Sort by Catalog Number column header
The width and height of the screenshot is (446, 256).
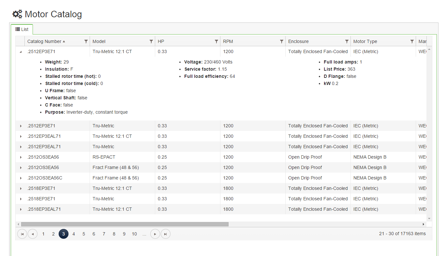[44, 41]
